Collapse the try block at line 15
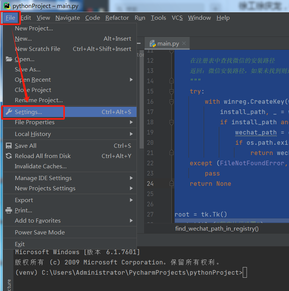 (x=171, y=92)
